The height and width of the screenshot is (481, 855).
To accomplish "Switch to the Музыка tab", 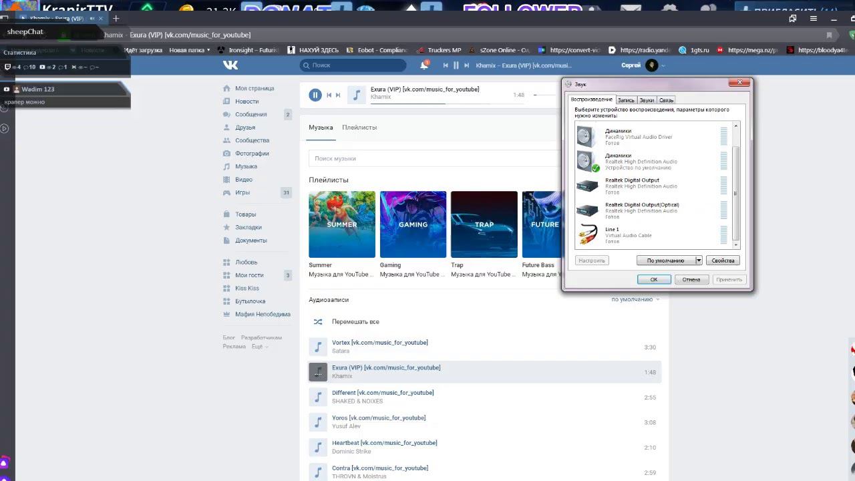I will 321,128.
